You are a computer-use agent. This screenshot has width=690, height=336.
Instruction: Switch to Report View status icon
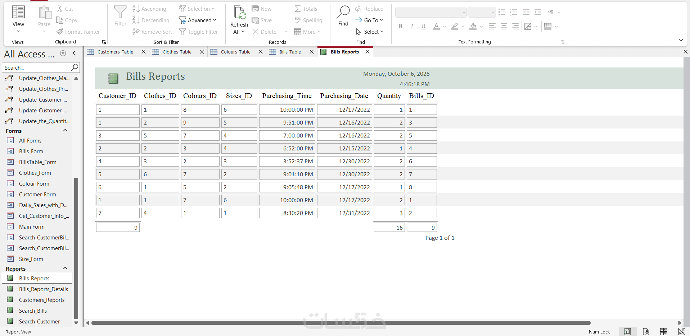(x=627, y=332)
